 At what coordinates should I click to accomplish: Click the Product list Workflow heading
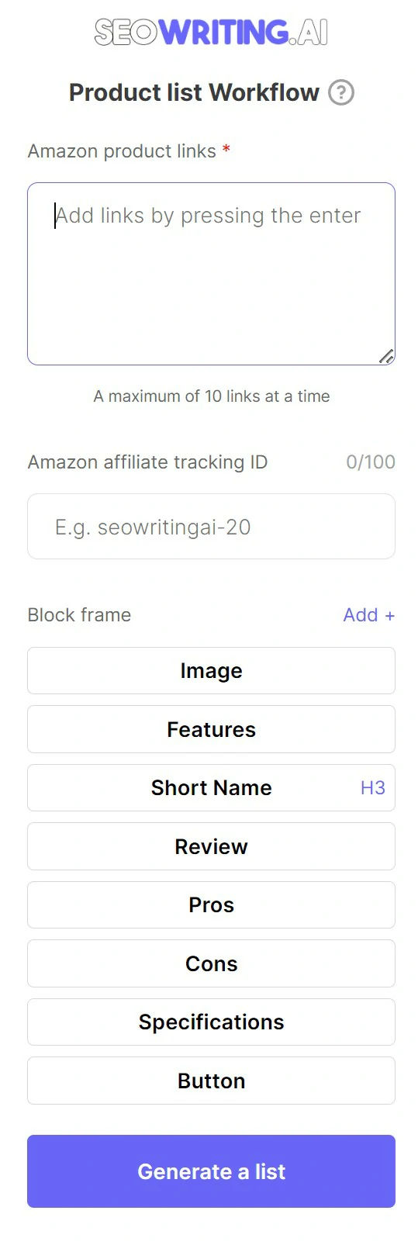194,92
